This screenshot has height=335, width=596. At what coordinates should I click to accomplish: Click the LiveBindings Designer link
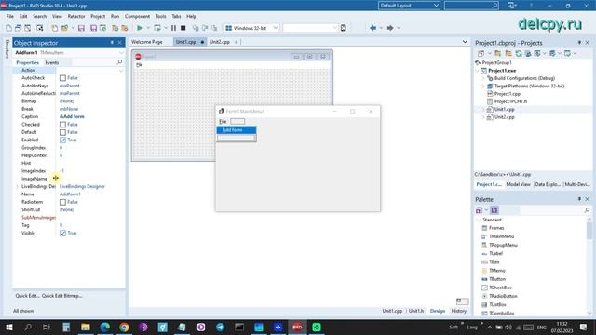click(82, 186)
